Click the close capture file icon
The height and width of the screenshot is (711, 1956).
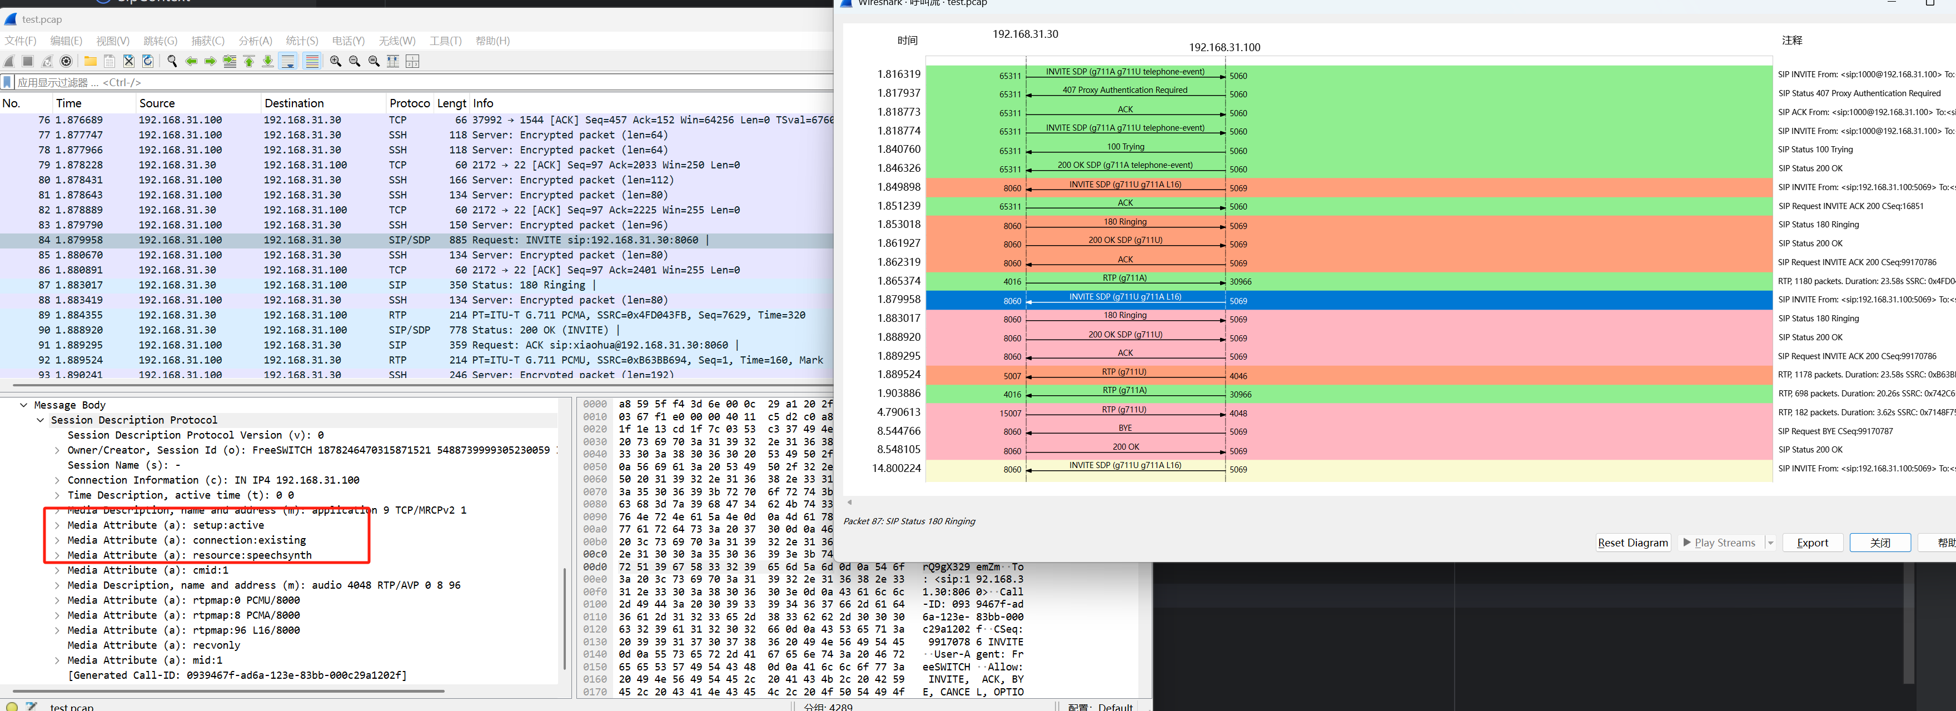point(128,62)
